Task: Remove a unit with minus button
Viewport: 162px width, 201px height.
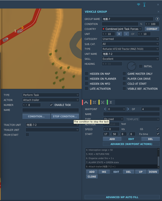Action: pyautogui.click(x=126, y=34)
